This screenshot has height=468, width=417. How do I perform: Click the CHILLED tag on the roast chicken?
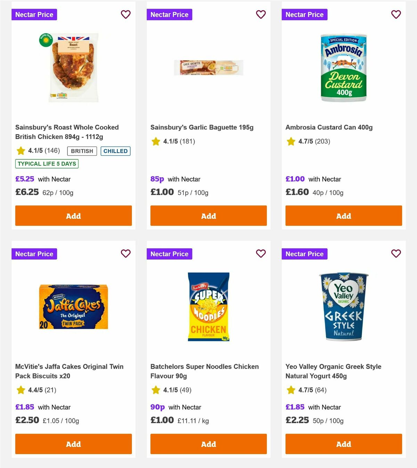(x=115, y=151)
